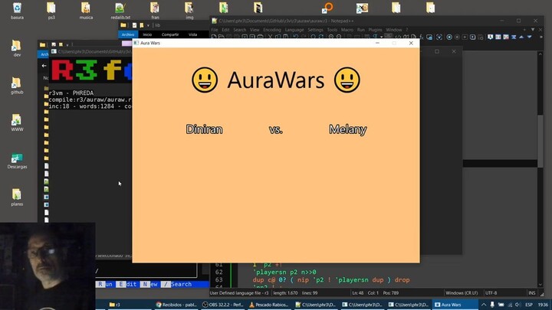Select the Explorer Vista tab

click(x=192, y=34)
